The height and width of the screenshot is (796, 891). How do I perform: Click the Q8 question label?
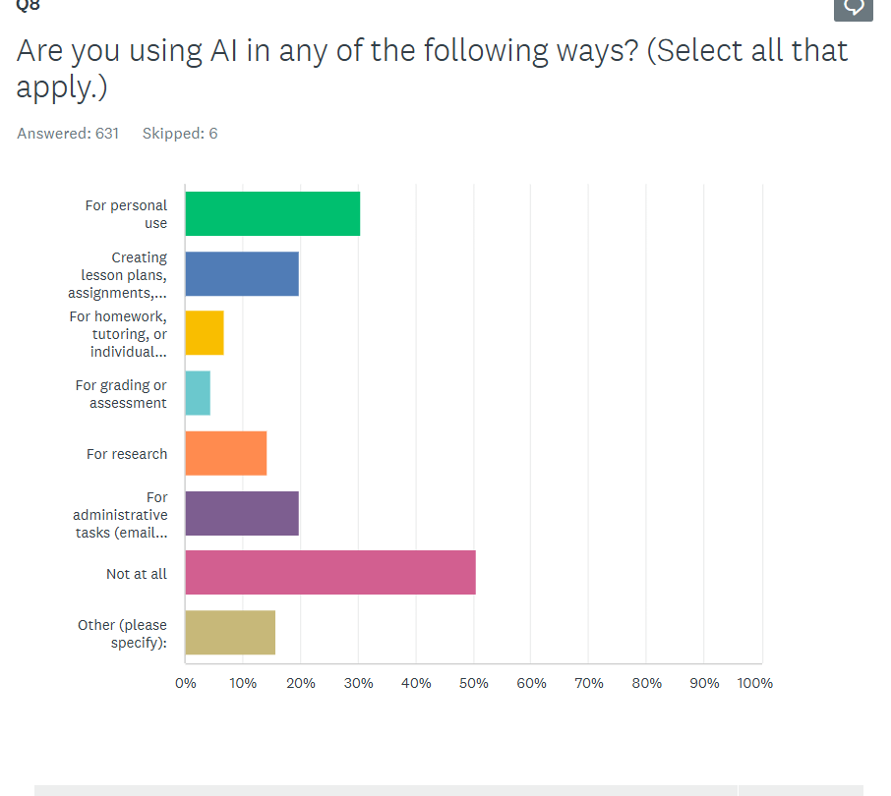tap(27, 5)
